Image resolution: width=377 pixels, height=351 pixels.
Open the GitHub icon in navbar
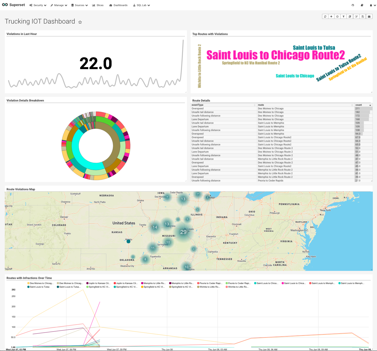point(353,5)
